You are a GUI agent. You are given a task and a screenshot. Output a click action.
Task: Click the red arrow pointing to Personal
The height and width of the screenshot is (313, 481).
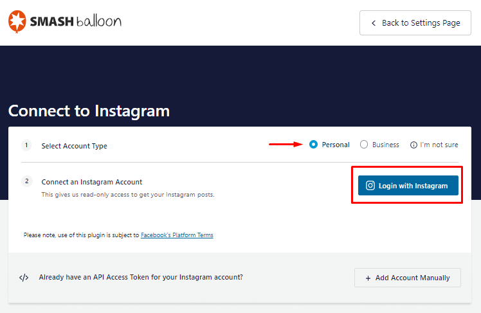pos(286,145)
